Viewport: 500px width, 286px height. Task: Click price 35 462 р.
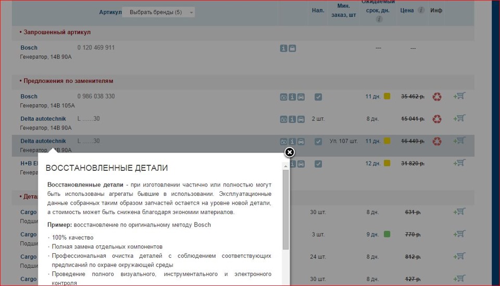tap(413, 96)
